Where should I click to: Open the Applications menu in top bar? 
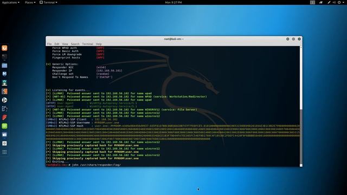pos(10,2)
